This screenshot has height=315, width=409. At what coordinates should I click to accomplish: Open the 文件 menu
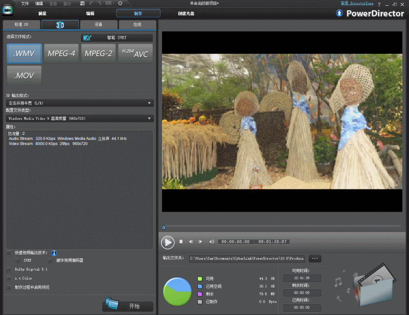pyautogui.click(x=25, y=4)
